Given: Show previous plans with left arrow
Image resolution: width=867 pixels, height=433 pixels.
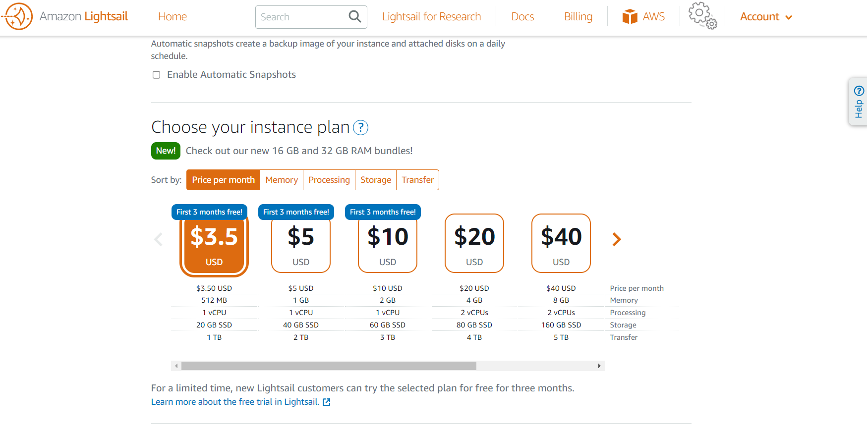Looking at the screenshot, I should (158, 239).
